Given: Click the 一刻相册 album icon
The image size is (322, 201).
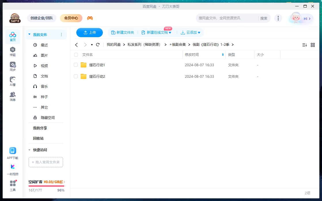Looking at the screenshot, I should [x=12, y=168].
